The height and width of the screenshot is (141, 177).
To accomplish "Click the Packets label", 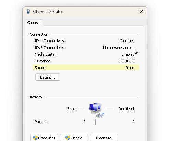I will point(42,122).
